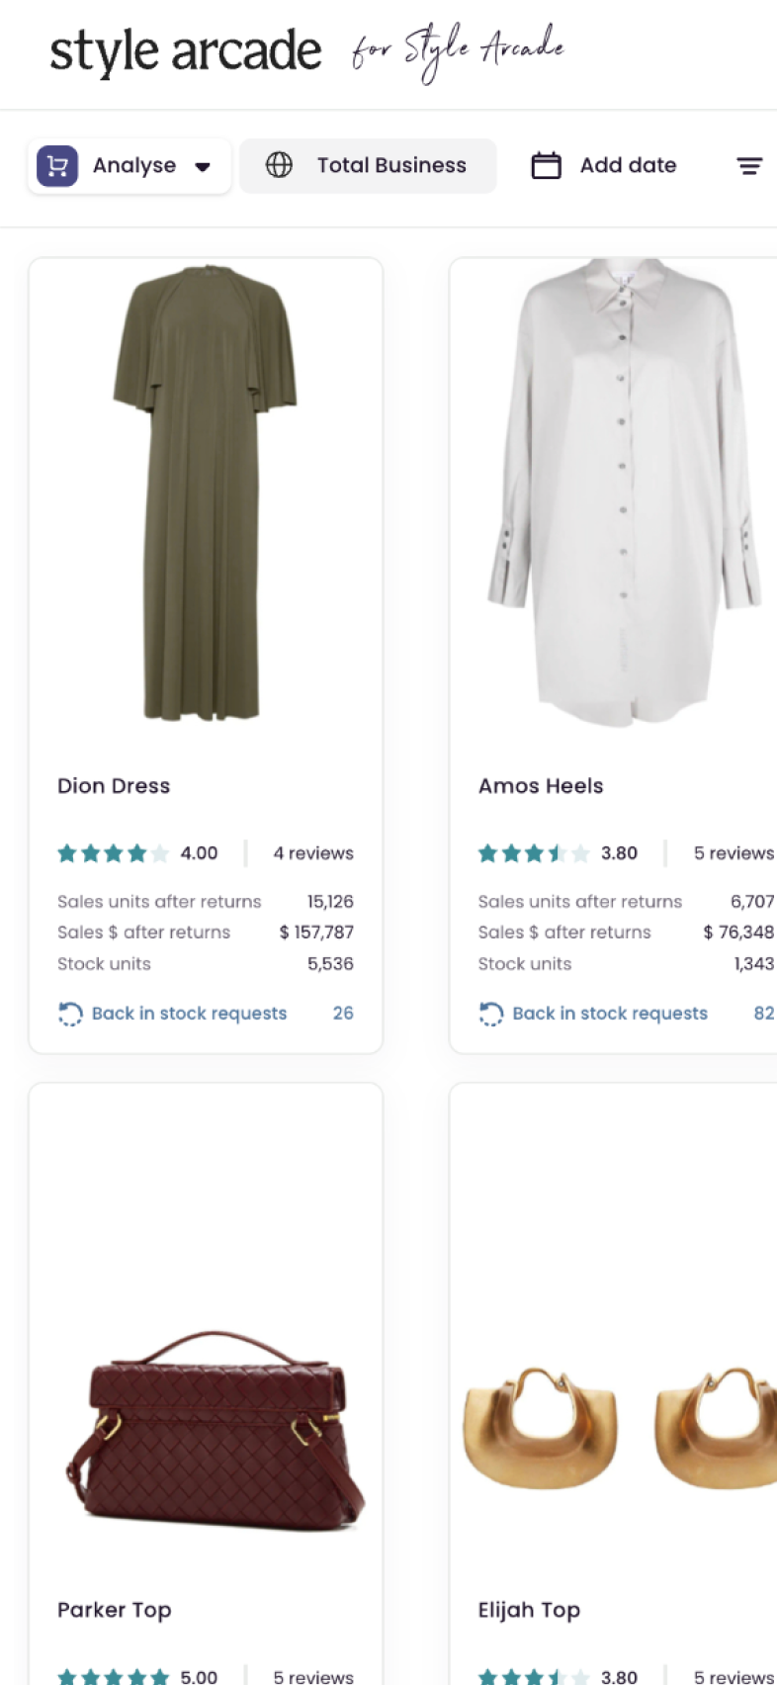777x1685 pixels.
Task: Click the style arcade logo
Action: [x=186, y=51]
